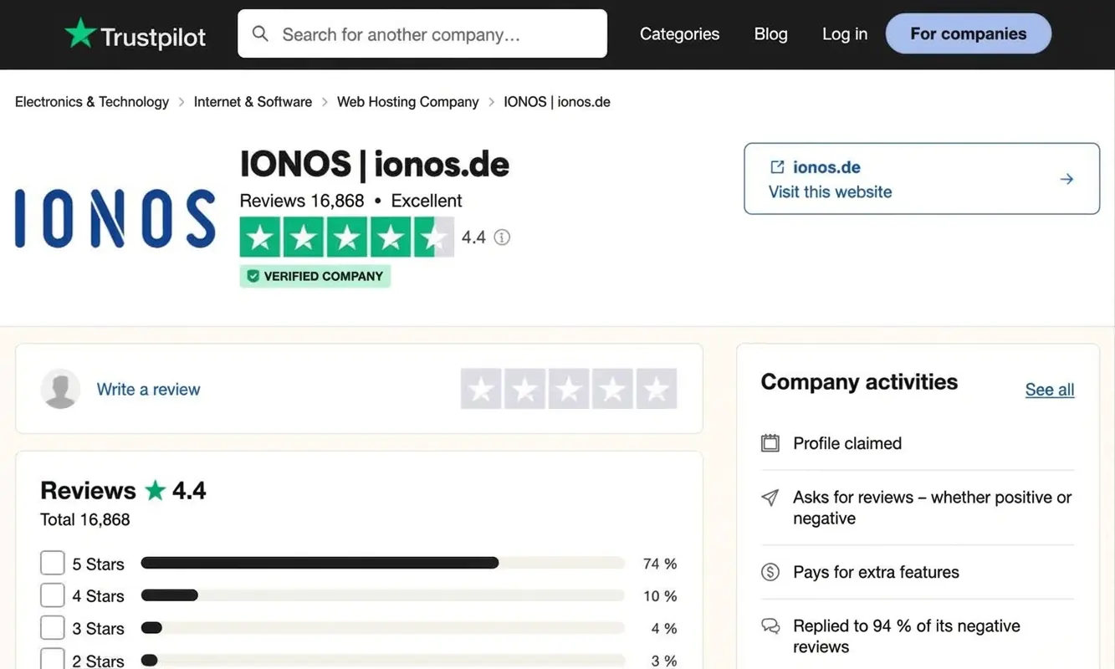
Task: Click the dollar icon beside Pays for extra features
Action: 770,572
